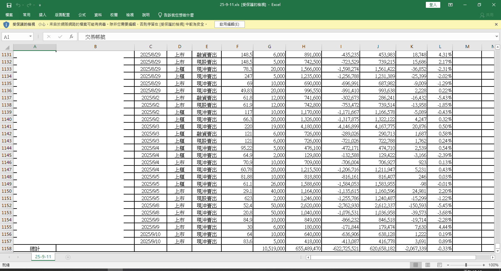Open Customize Quick Access Toolbar dropdown
The height and width of the screenshot is (271, 501).
pyautogui.click(x=40, y=5)
